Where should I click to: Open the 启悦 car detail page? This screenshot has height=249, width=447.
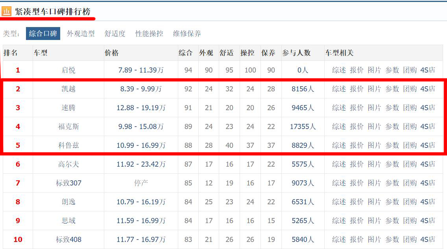point(69,70)
